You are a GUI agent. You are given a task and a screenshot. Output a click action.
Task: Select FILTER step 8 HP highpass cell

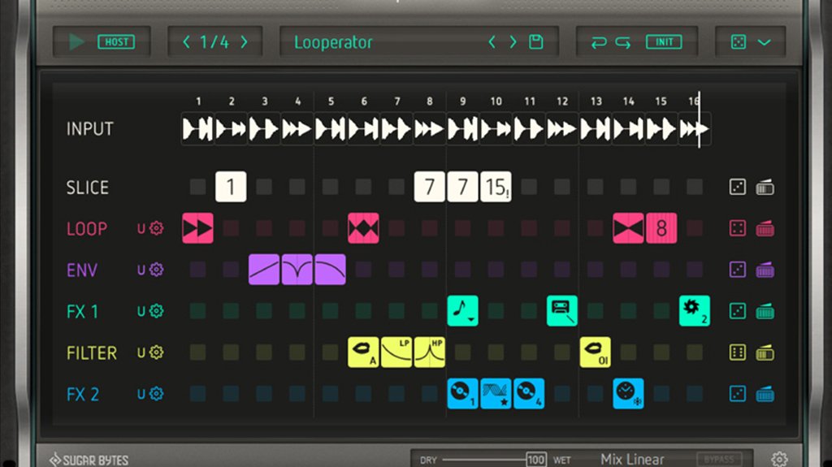click(x=429, y=352)
